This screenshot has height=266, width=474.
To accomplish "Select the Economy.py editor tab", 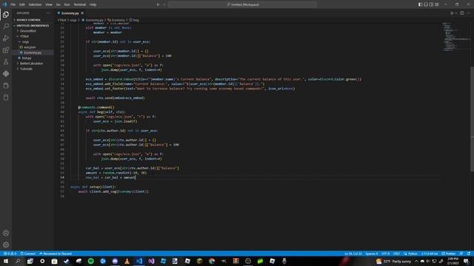I will tap(70, 13).
